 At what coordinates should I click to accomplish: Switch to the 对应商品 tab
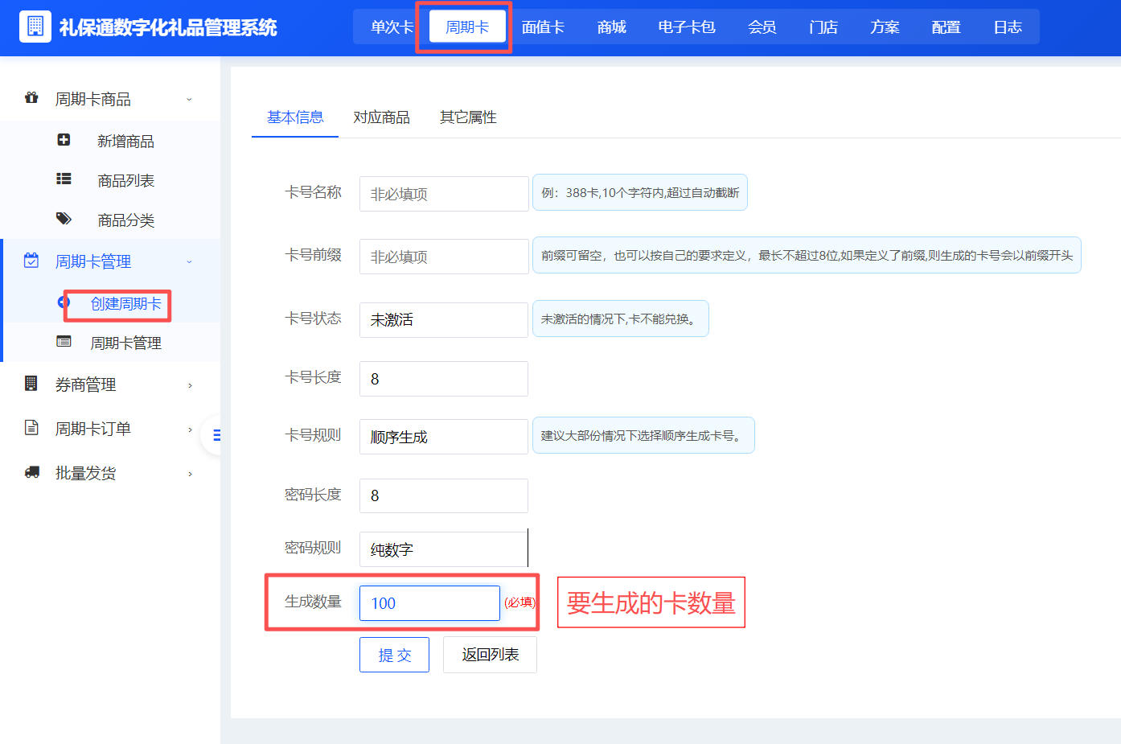[382, 117]
